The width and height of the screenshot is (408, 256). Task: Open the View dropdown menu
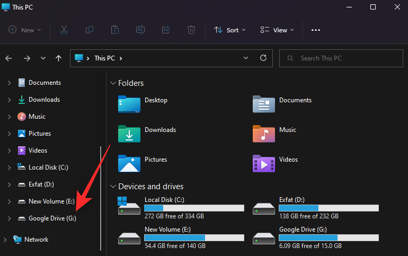coord(277,30)
